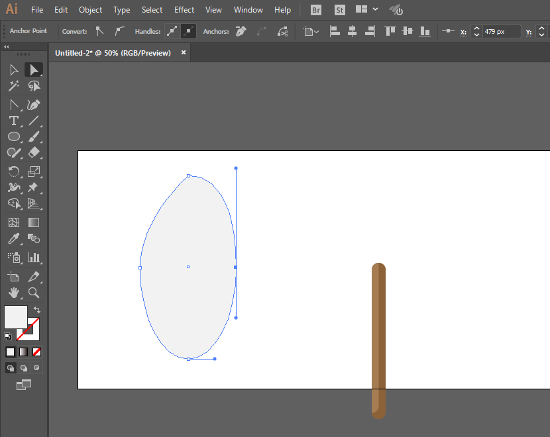Switch to the Untitled-2 document tab
Viewport: 550px width, 437px height.
tap(113, 53)
